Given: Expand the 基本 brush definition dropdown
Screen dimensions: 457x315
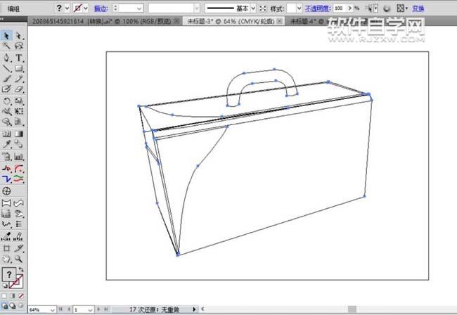Looking at the screenshot, I should [253, 8].
